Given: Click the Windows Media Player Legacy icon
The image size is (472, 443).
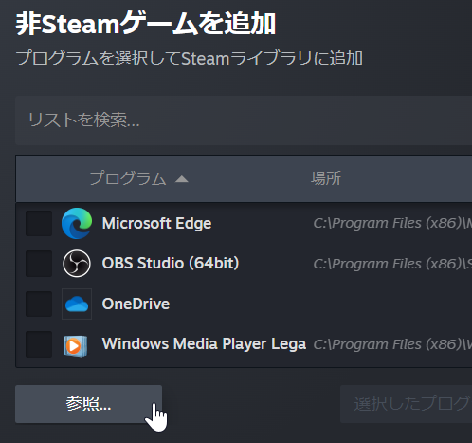Looking at the screenshot, I should coord(76,346).
